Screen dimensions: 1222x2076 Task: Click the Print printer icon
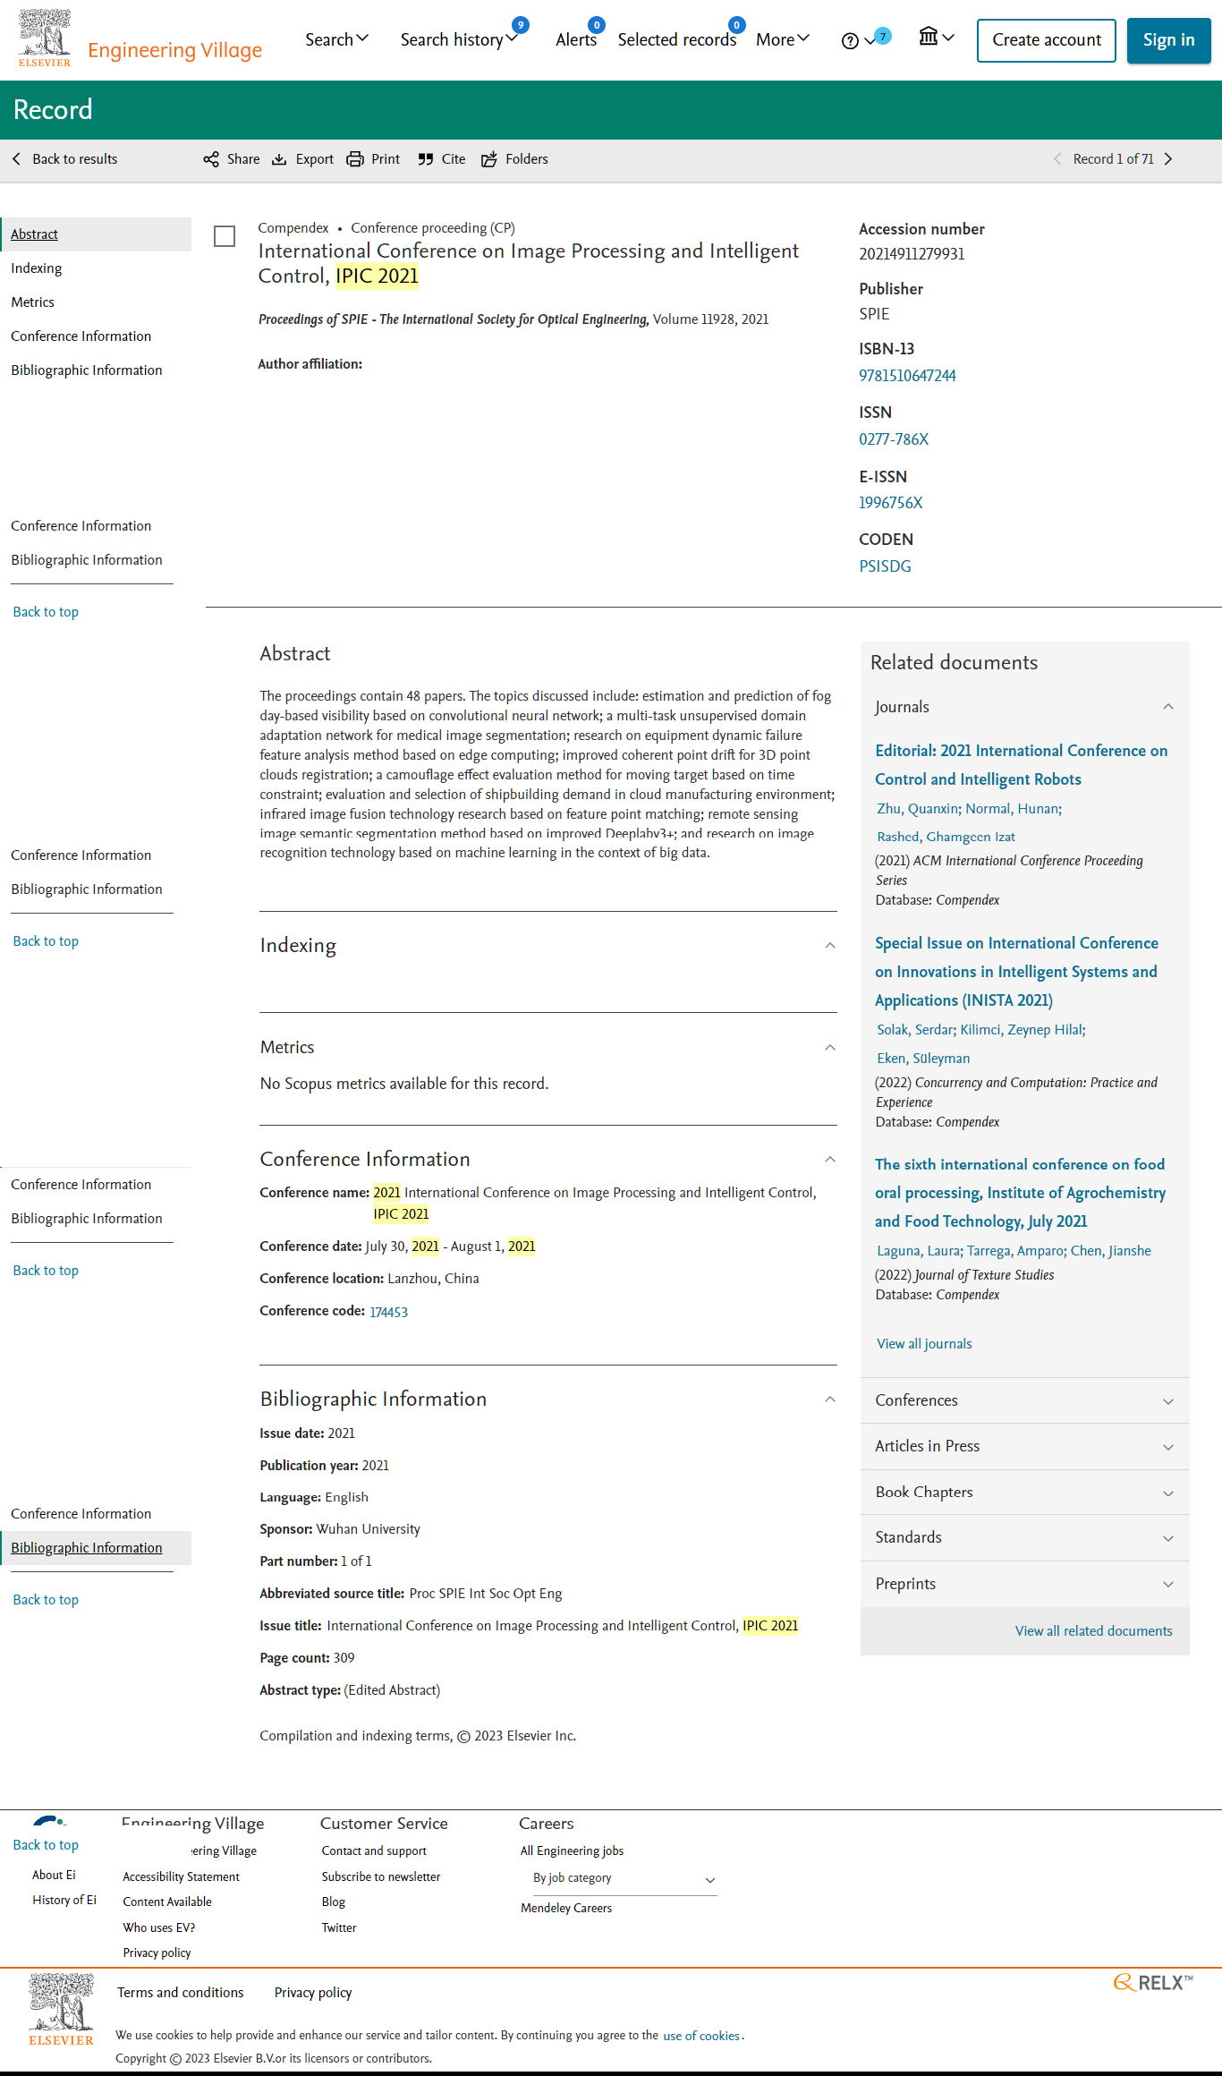(355, 159)
